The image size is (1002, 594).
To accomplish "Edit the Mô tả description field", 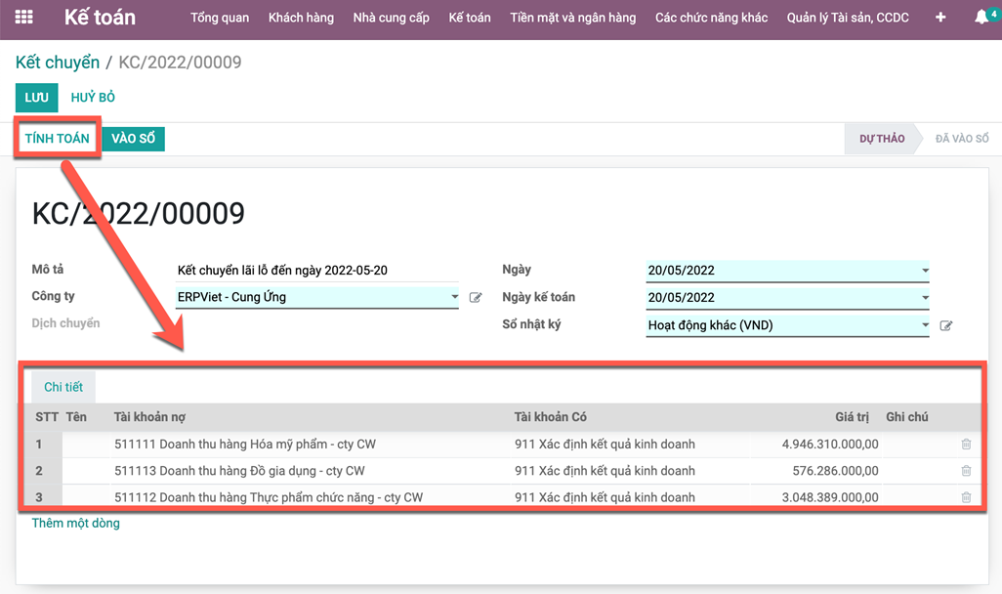I will [317, 271].
